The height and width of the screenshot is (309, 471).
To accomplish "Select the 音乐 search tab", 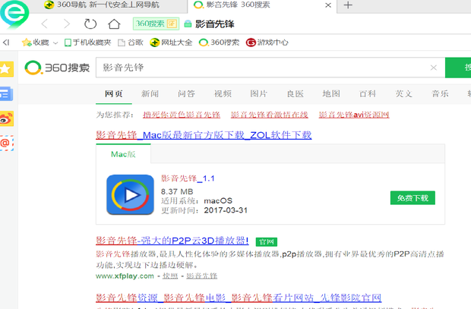I will (x=440, y=93).
